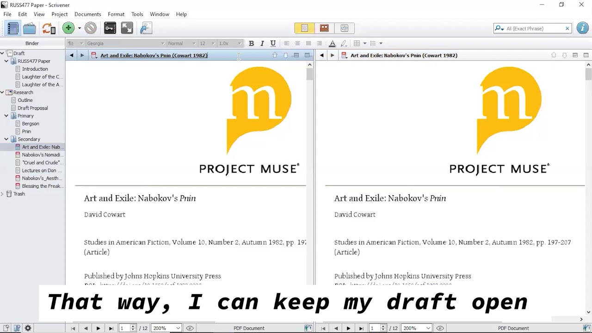Open the Documents menu
Screen dimensions: 592x333
(x=87, y=14)
